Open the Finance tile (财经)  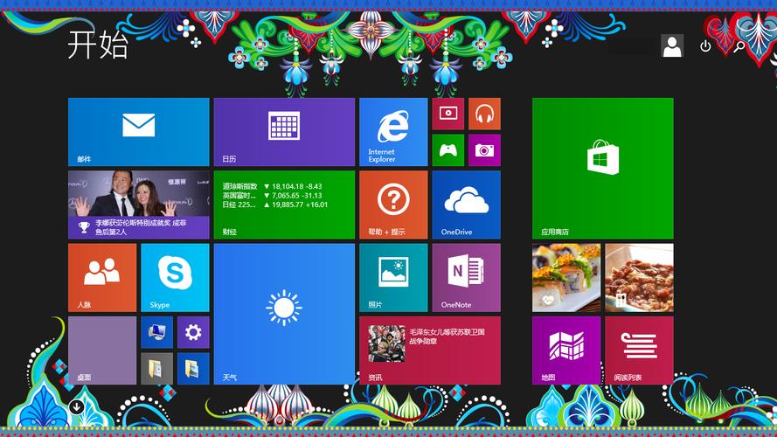coord(284,205)
